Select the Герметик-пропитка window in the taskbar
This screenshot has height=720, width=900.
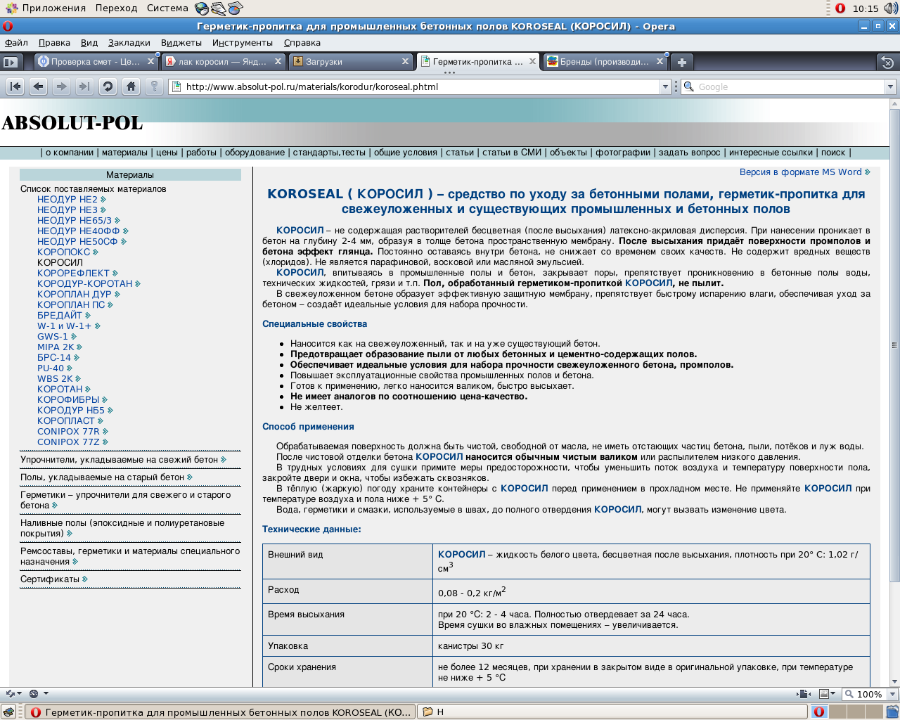(220, 712)
